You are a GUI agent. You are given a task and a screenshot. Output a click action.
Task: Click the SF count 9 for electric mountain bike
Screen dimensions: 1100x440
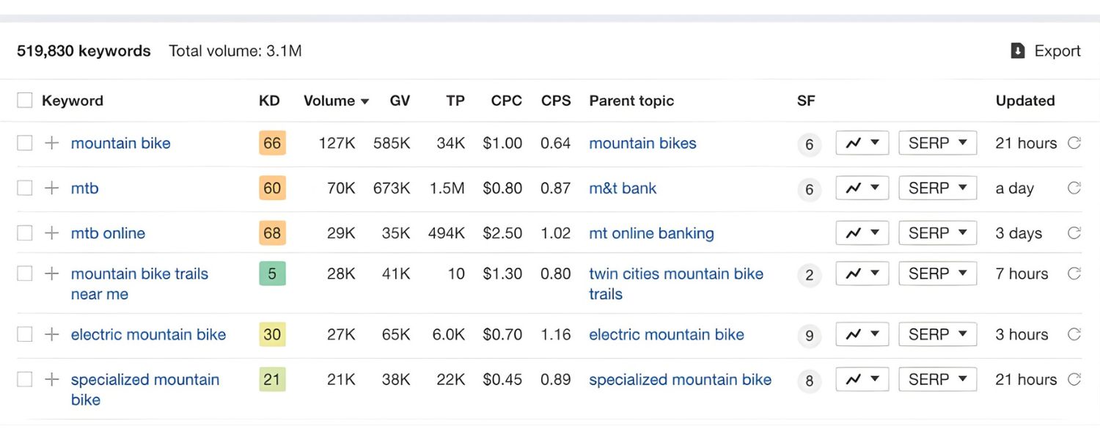pos(809,334)
